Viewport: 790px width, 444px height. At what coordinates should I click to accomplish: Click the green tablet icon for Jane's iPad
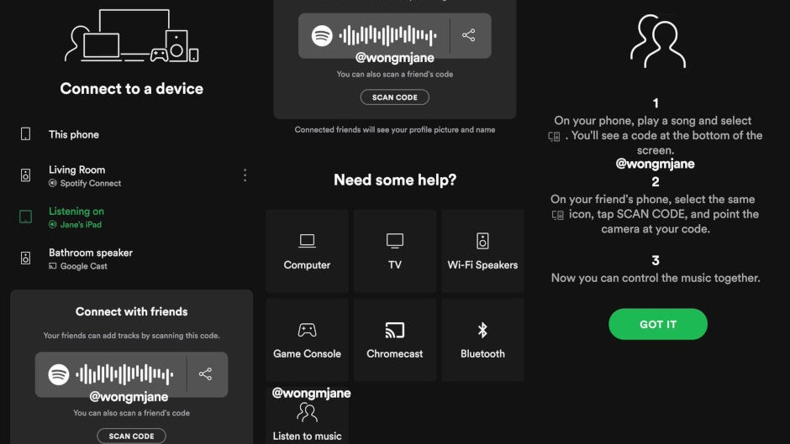point(26,217)
